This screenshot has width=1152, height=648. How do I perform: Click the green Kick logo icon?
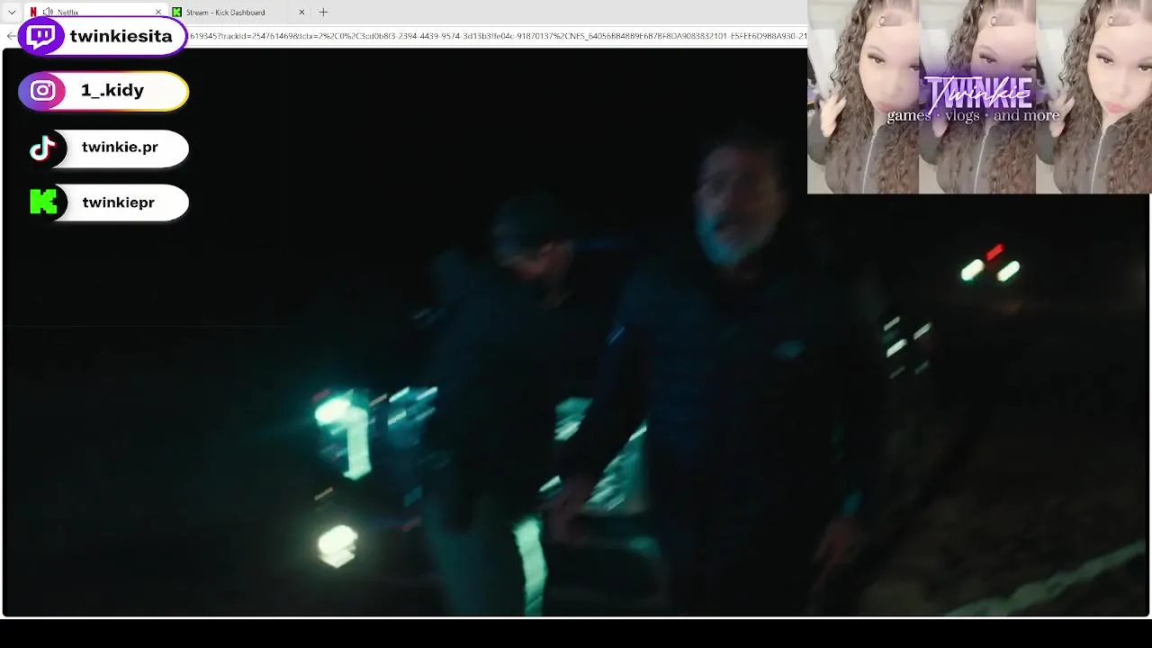[x=43, y=202]
